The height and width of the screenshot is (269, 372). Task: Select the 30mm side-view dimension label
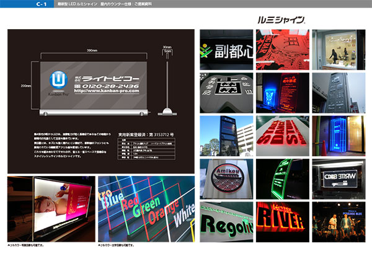click(167, 47)
